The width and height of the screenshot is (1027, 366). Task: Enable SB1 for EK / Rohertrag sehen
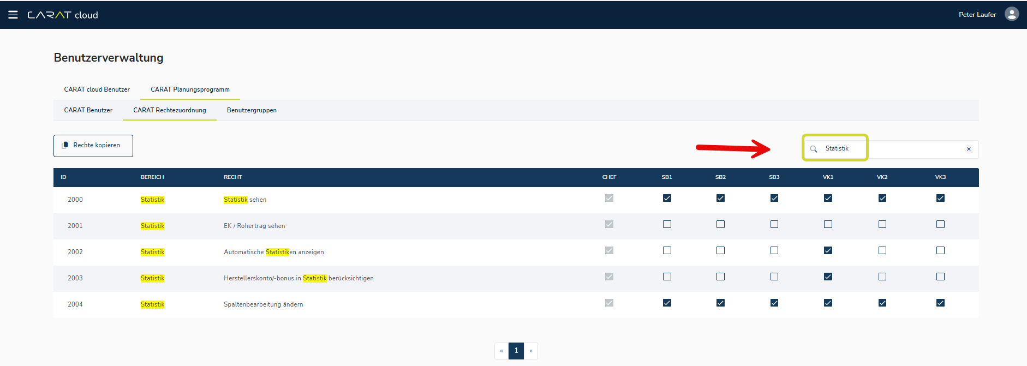[667, 224]
